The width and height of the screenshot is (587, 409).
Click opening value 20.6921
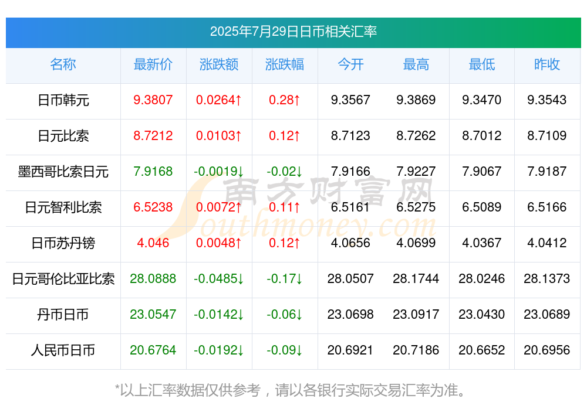(350, 350)
